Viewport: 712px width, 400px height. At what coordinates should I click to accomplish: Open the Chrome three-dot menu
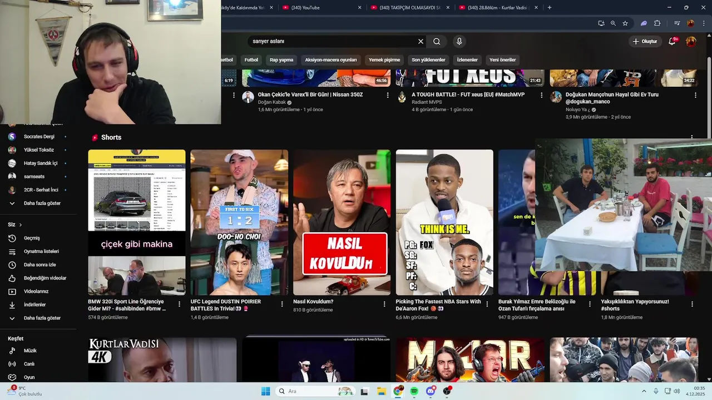coord(703,23)
